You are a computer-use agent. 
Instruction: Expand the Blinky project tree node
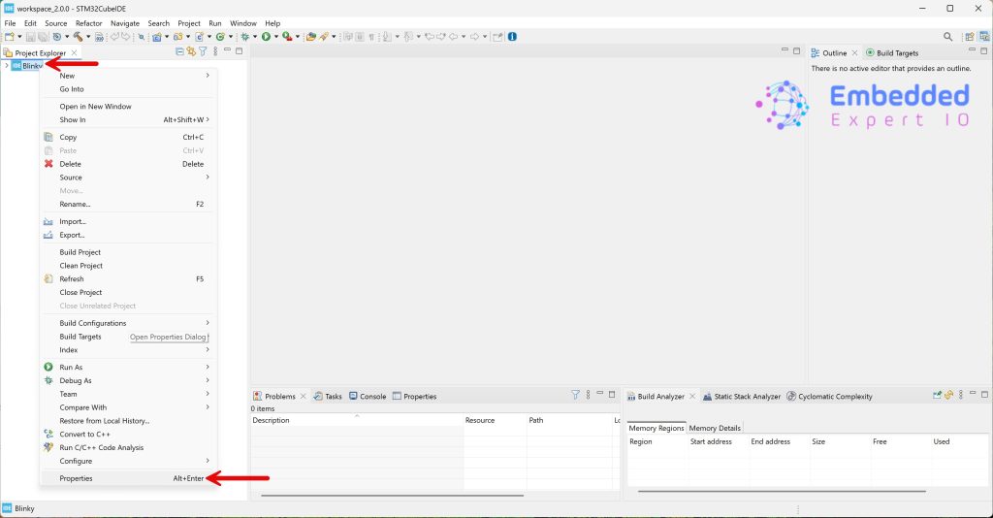coord(7,66)
